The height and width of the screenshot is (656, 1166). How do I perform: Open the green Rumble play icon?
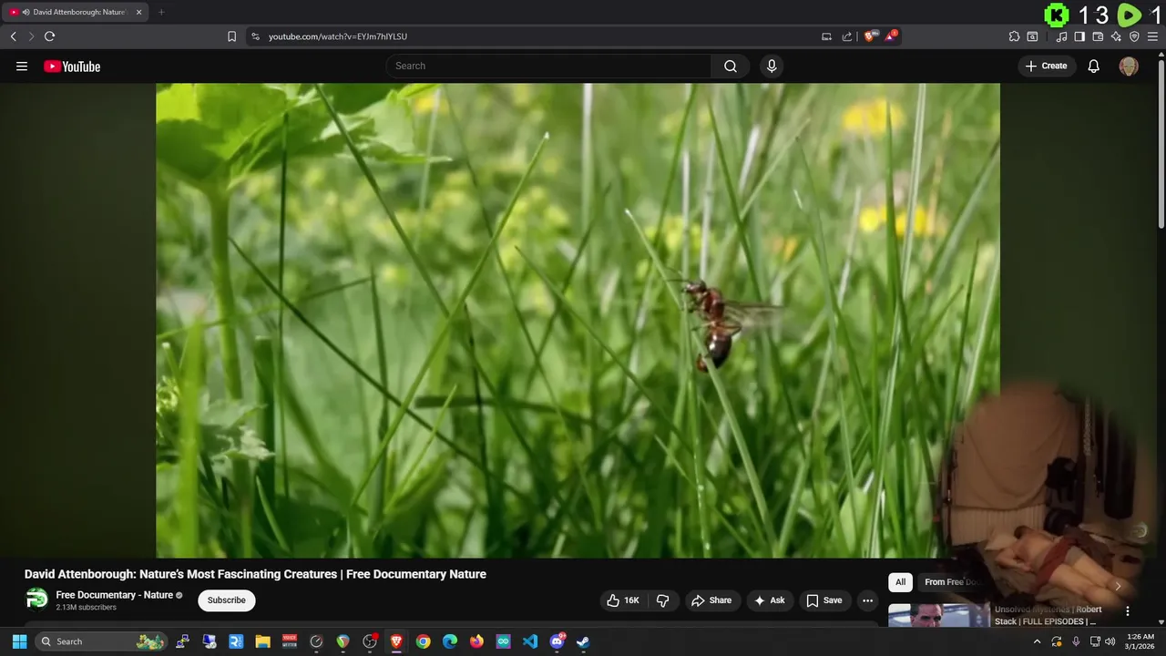pos(1129,15)
